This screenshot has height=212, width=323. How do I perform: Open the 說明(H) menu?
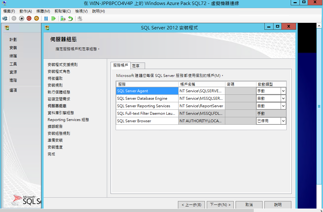98,11
